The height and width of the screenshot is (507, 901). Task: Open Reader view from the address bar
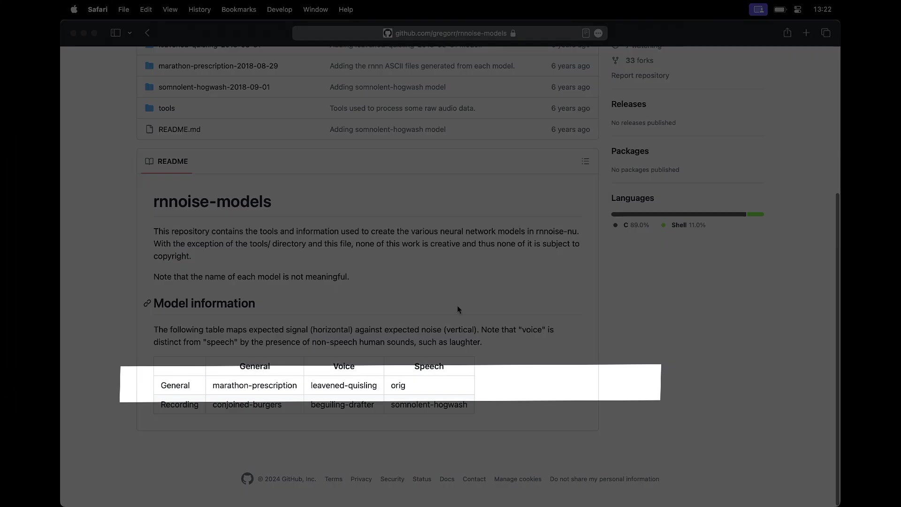(x=585, y=33)
